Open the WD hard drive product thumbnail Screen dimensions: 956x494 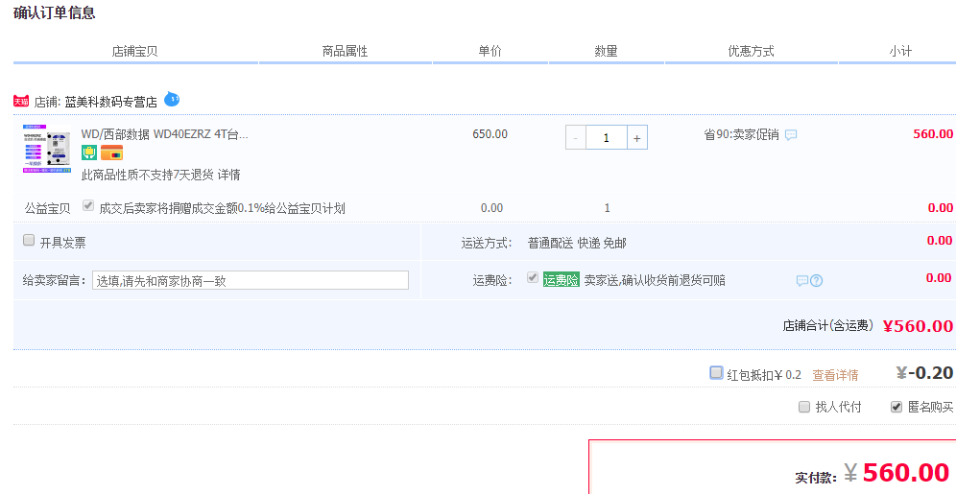tap(47, 150)
